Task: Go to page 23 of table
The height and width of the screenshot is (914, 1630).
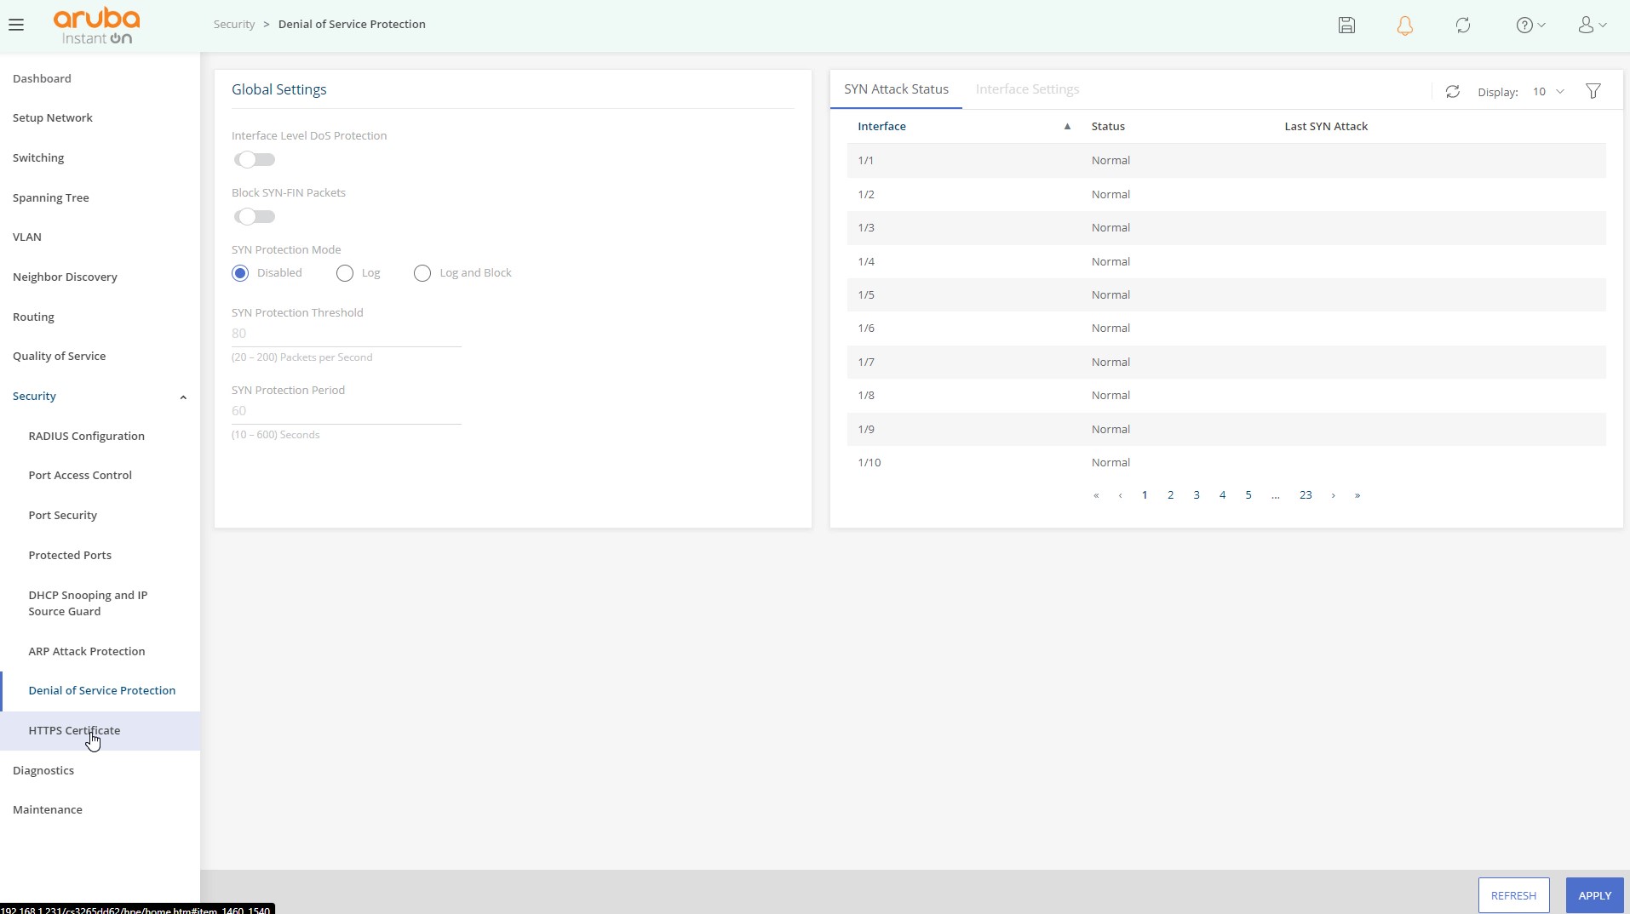Action: point(1306,495)
